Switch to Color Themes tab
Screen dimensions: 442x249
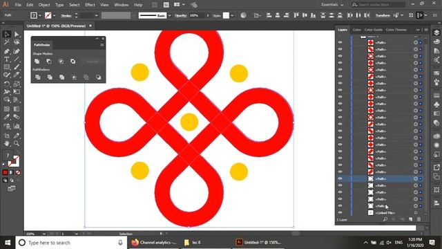396,30
